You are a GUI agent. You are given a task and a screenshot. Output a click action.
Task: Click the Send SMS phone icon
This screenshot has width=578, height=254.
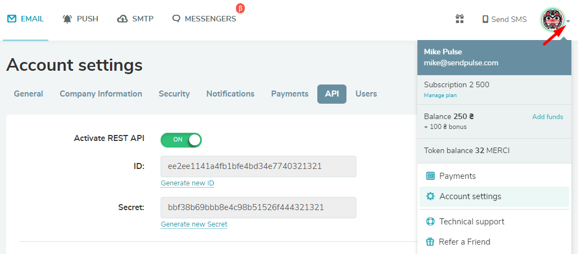485,20
